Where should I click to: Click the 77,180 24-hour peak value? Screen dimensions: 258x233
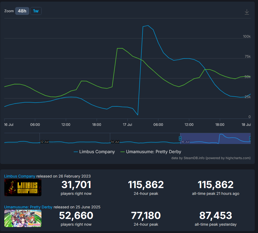(146, 215)
